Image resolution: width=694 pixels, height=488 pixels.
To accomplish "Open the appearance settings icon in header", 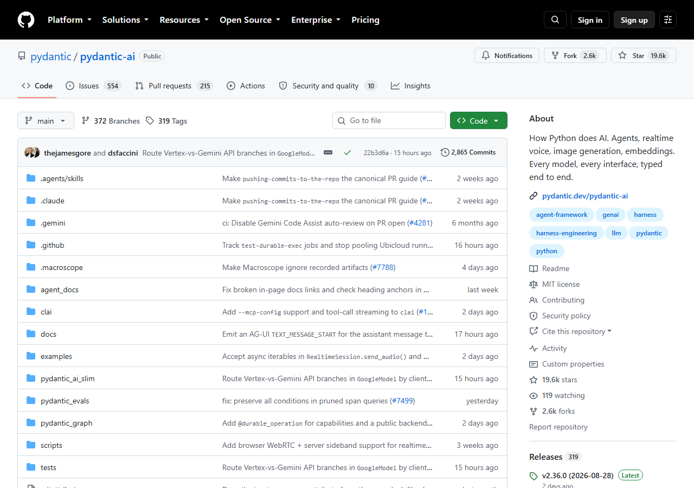I will (668, 20).
